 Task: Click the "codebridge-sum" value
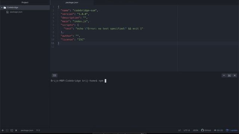pyautogui.click(x=85, y=10)
